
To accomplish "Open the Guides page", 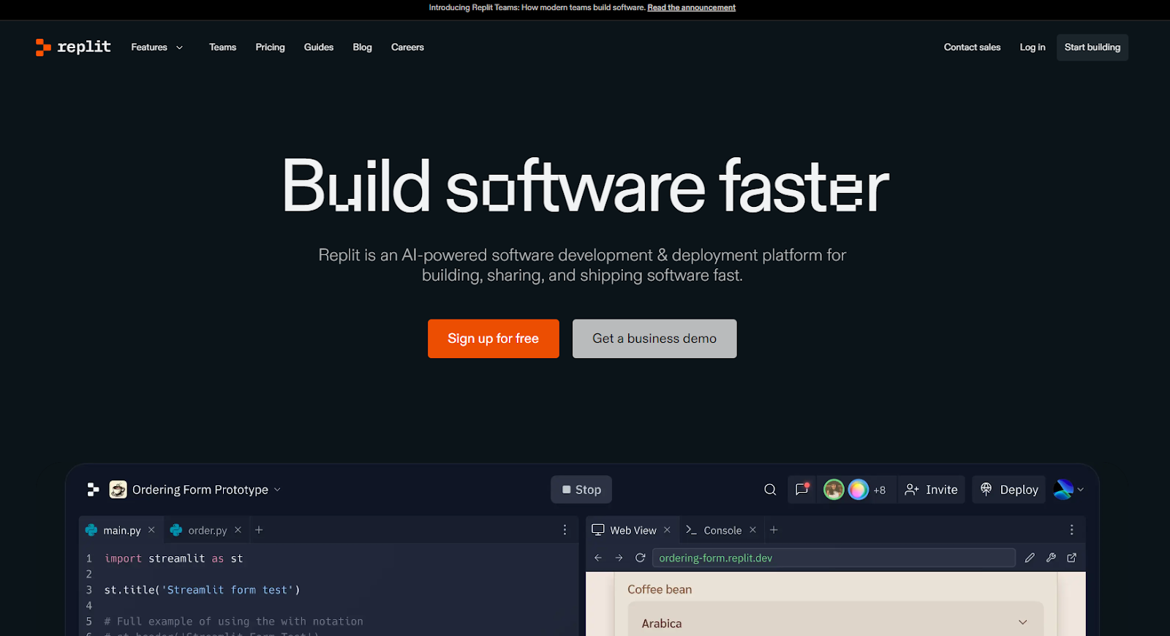I will (x=319, y=47).
